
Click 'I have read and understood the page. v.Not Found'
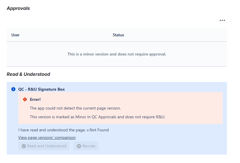(x=63, y=130)
